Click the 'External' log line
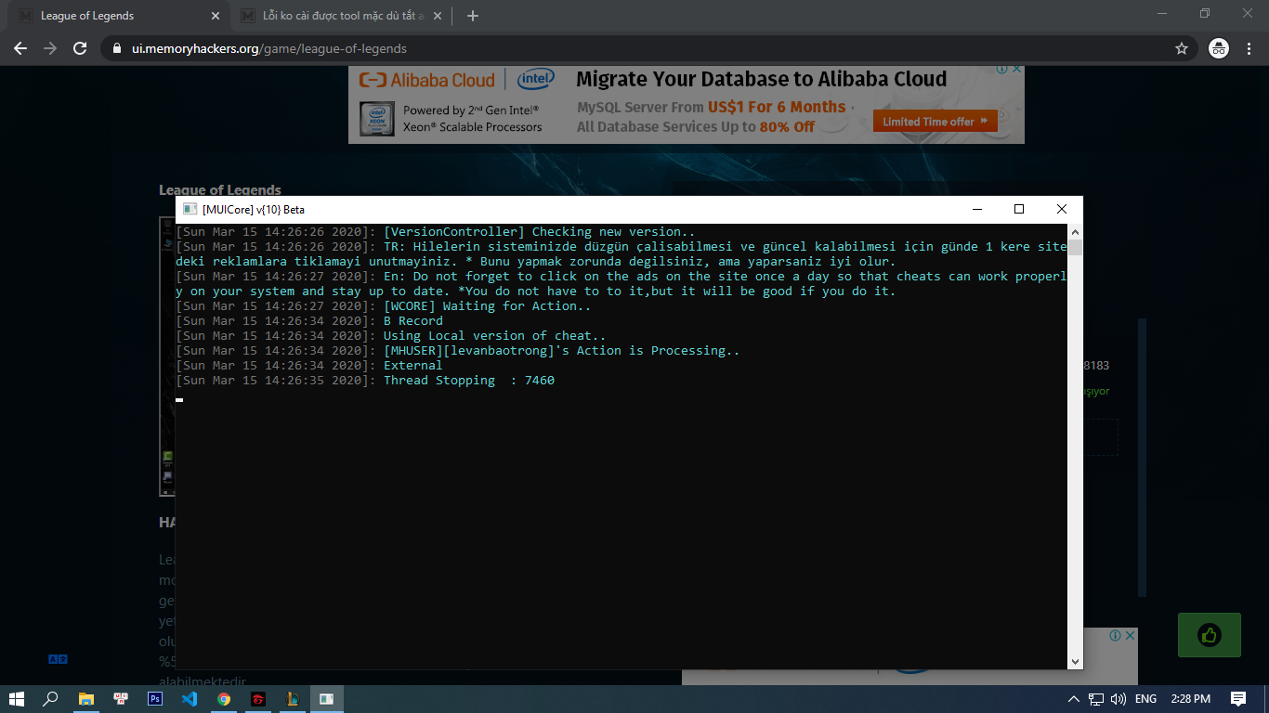This screenshot has height=713, width=1269. [413, 365]
